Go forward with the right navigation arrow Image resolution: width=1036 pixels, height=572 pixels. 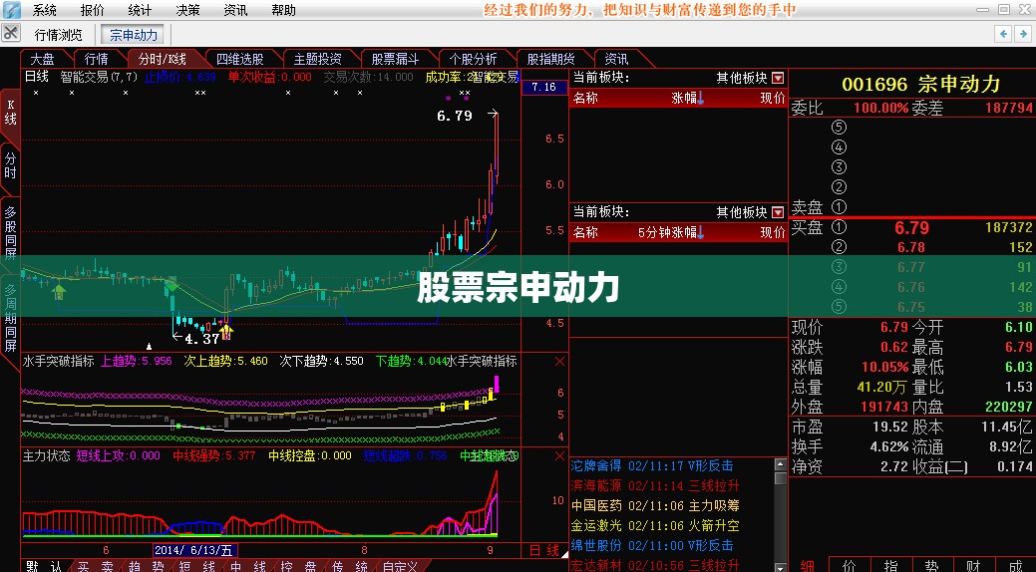pos(1023,34)
